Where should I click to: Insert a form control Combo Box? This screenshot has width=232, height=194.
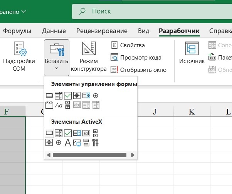tap(59, 96)
